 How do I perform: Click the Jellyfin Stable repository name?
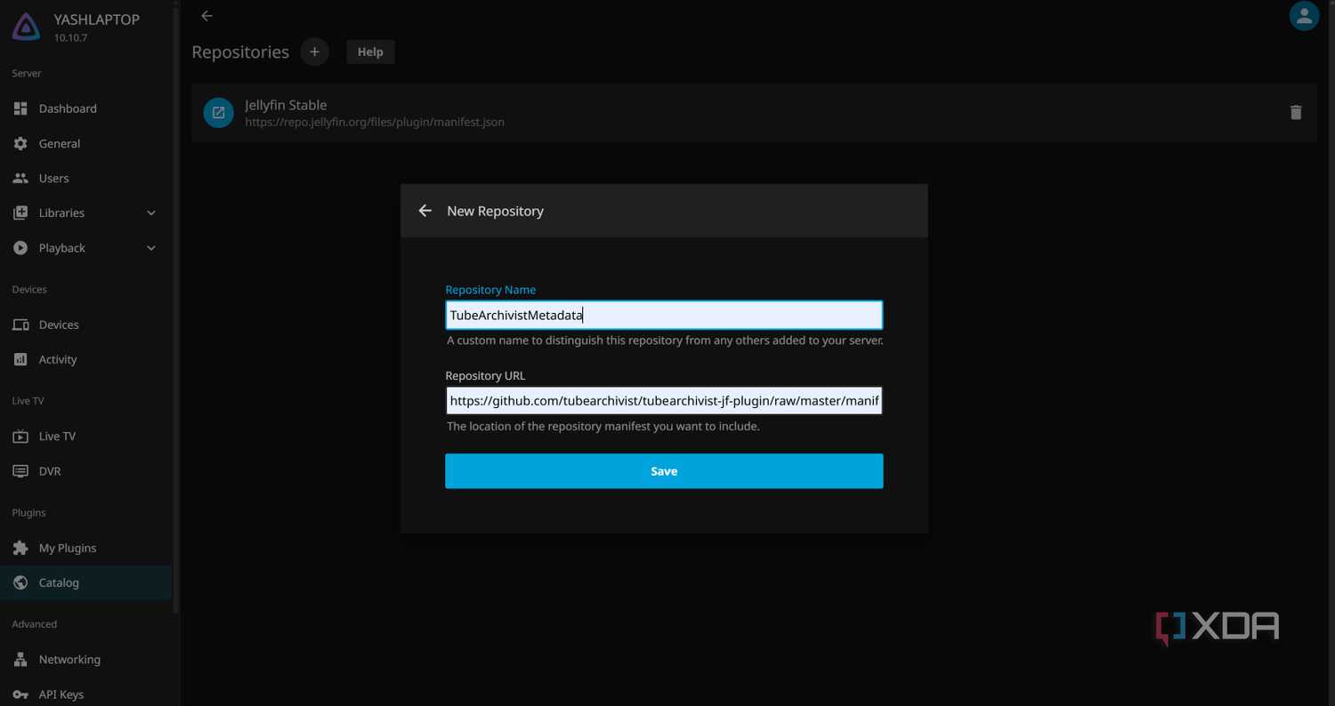point(286,105)
